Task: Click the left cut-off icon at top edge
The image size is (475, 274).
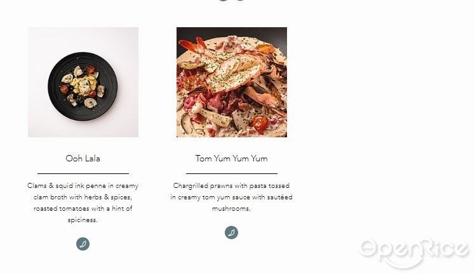Action: click(224, 1)
